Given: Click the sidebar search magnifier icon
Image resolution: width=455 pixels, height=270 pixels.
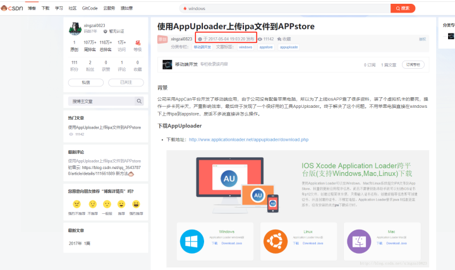Looking at the screenshot, I should tap(139, 101).
